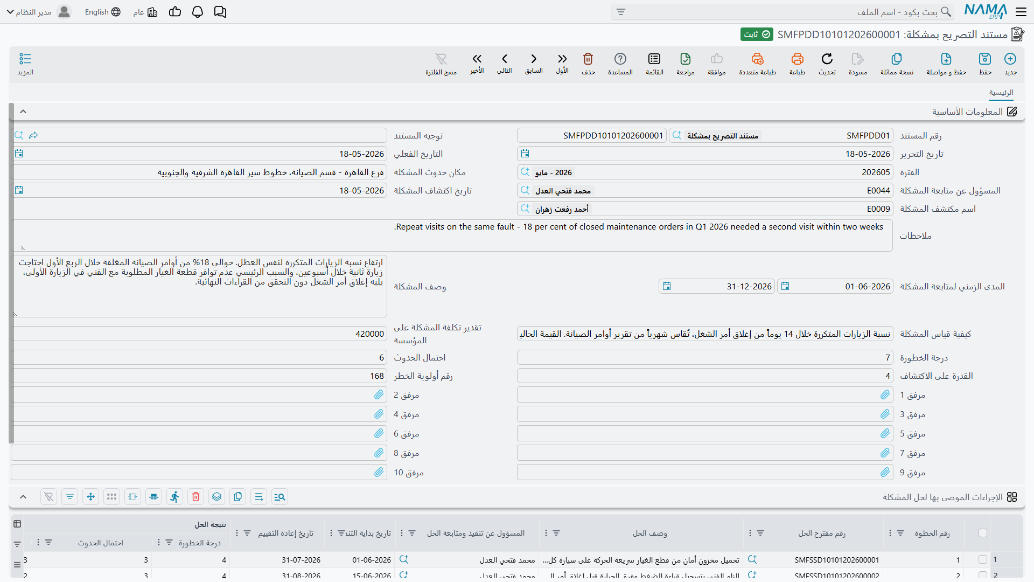Click the موافقة (Approve) thumbs-up icon

point(717,59)
